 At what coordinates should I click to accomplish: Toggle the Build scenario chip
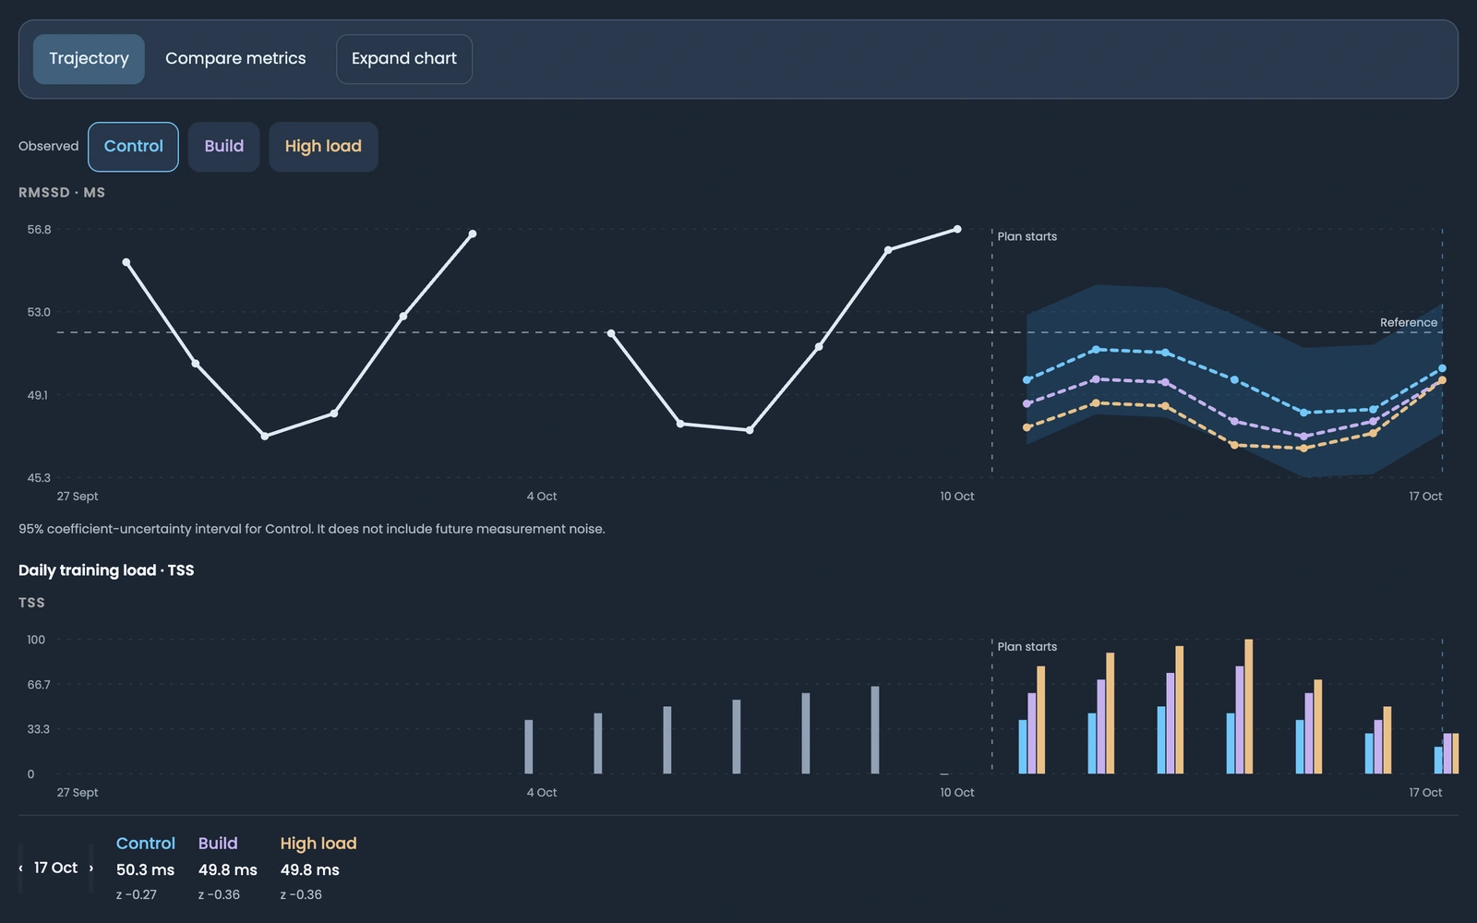coord(224,147)
